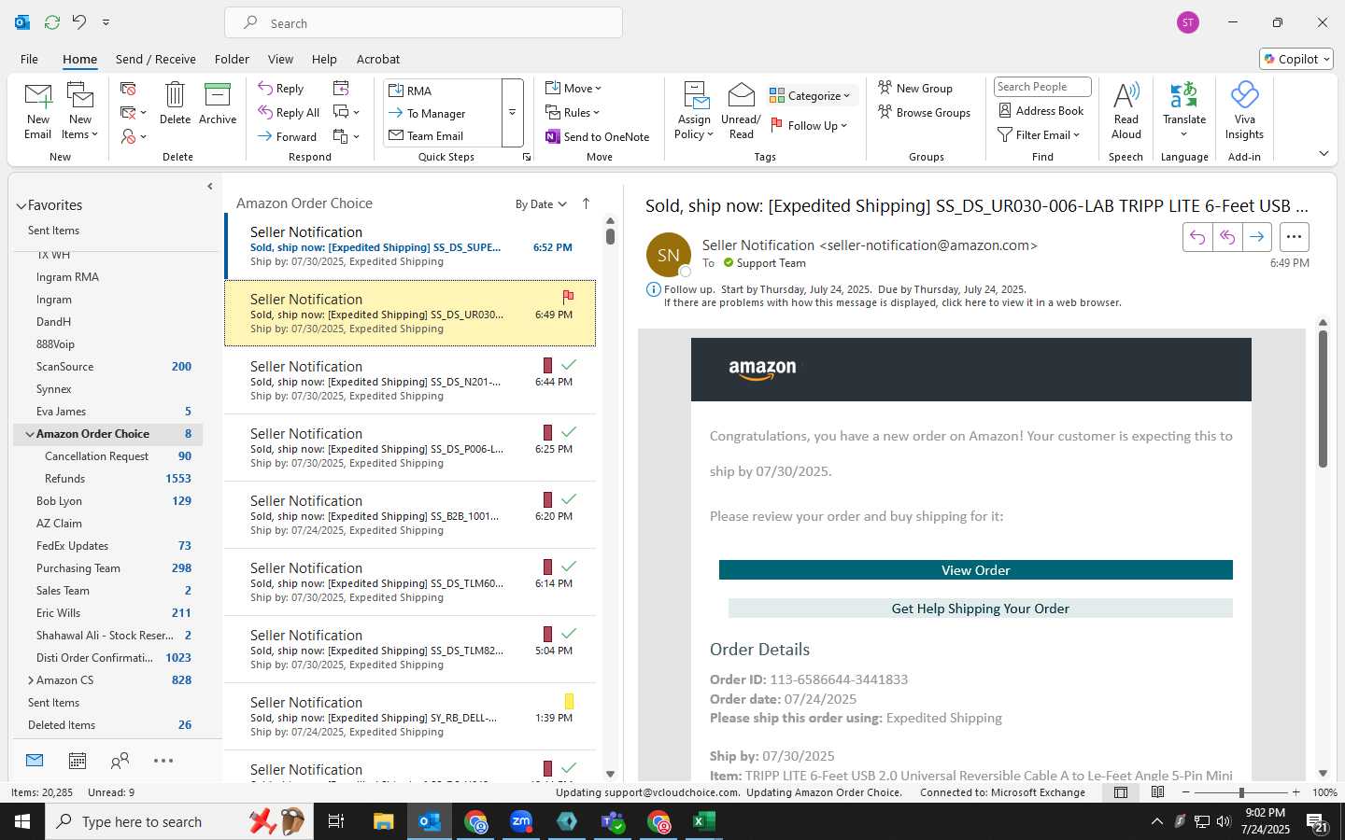Open the Filter Email dropdown
The width and height of the screenshot is (1345, 840).
tap(1039, 135)
